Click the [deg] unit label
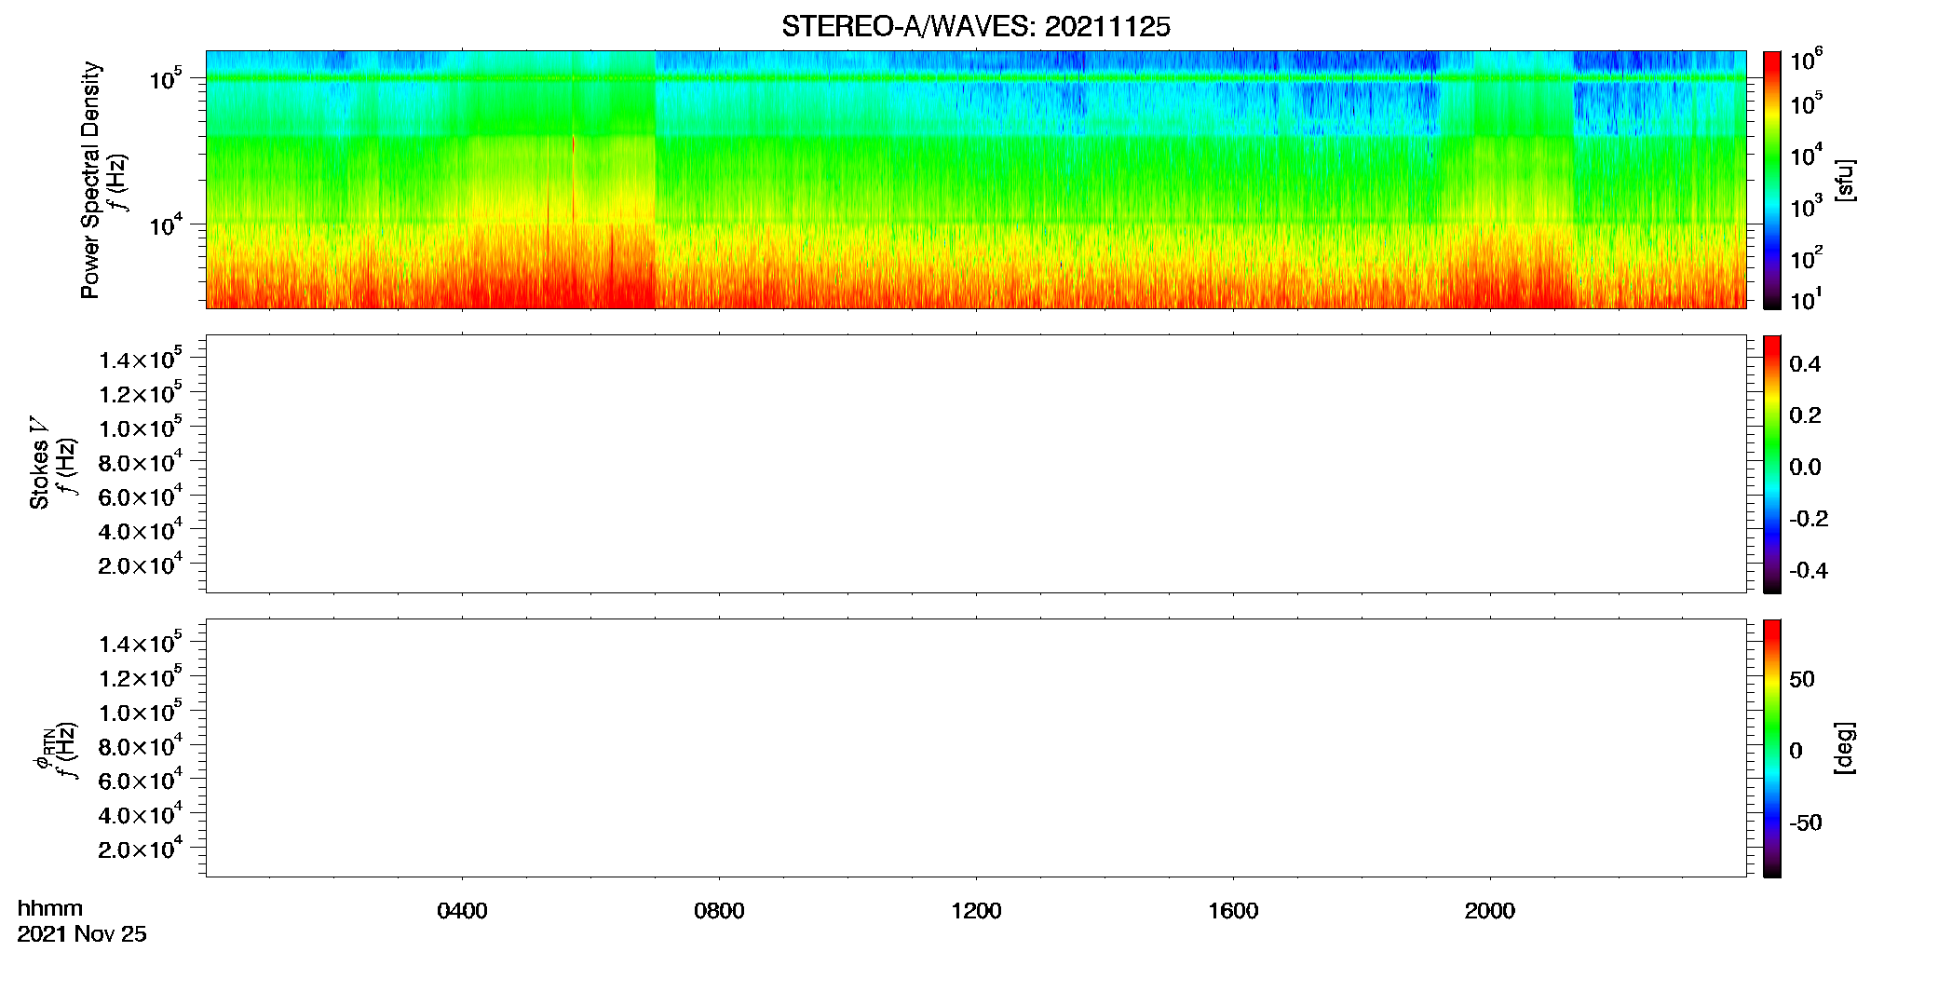1952x1006 pixels. pos(1845,748)
